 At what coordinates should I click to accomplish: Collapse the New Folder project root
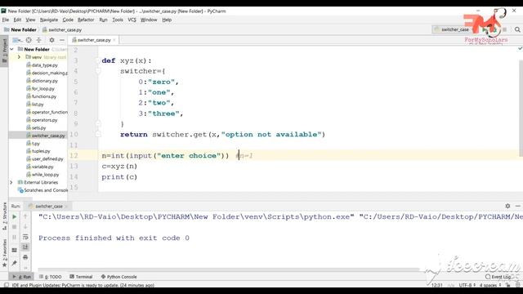click(12, 49)
